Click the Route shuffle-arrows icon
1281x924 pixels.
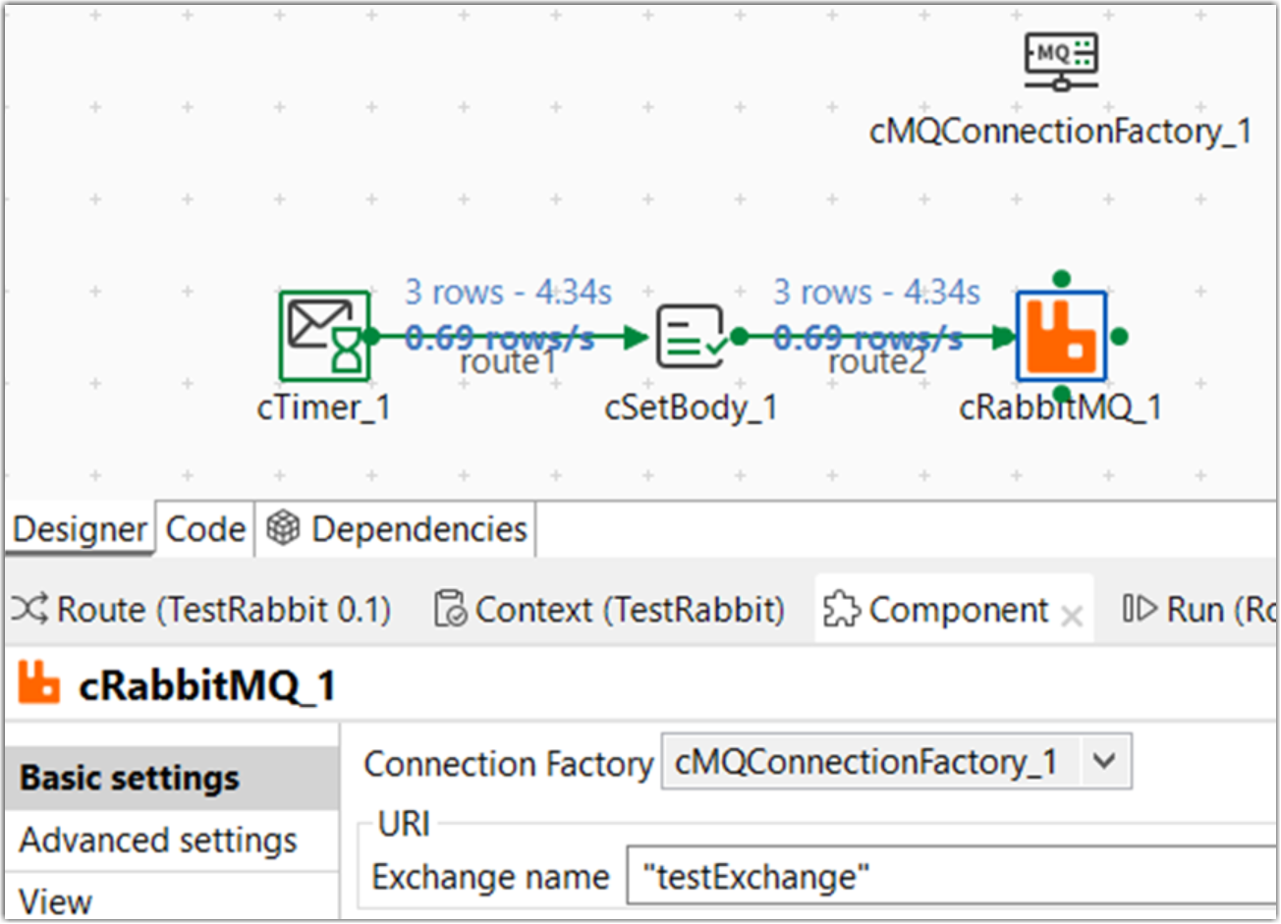29,610
